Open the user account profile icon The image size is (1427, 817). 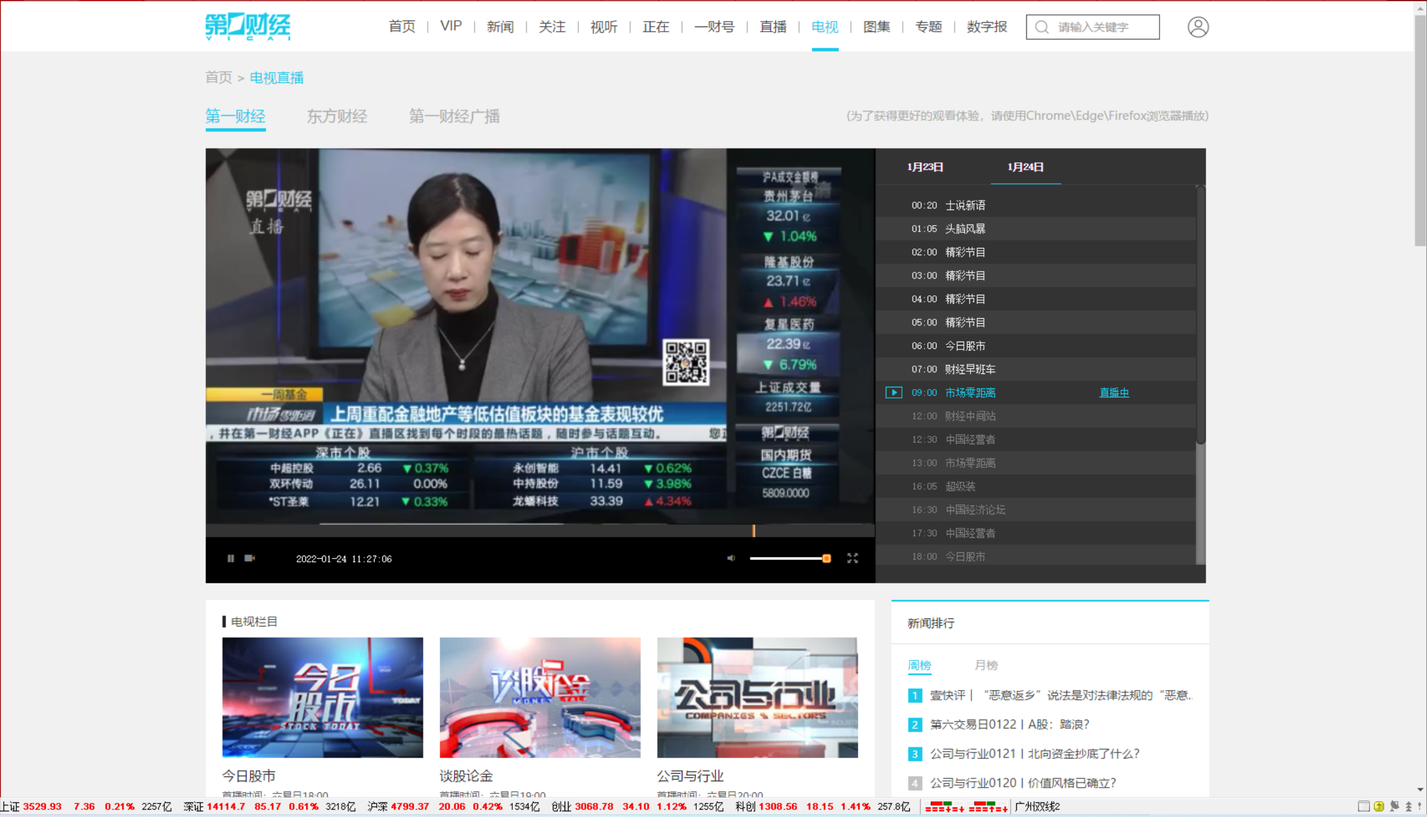1197,27
